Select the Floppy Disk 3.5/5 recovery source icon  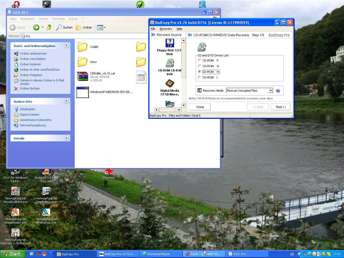170,43
